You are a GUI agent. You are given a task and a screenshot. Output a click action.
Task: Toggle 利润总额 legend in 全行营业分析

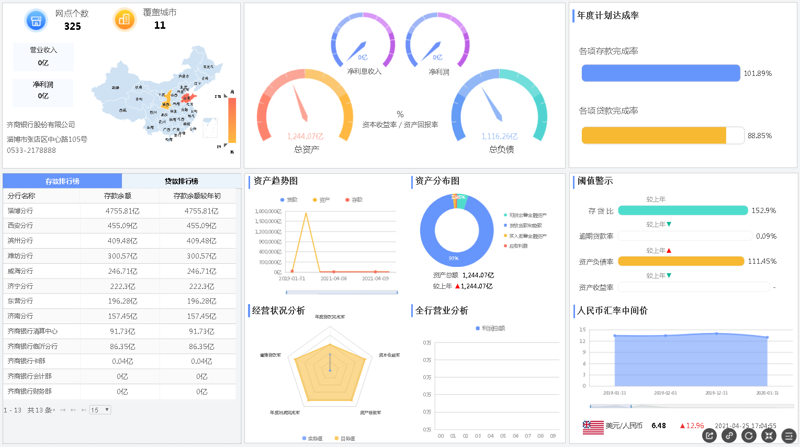[x=490, y=328]
